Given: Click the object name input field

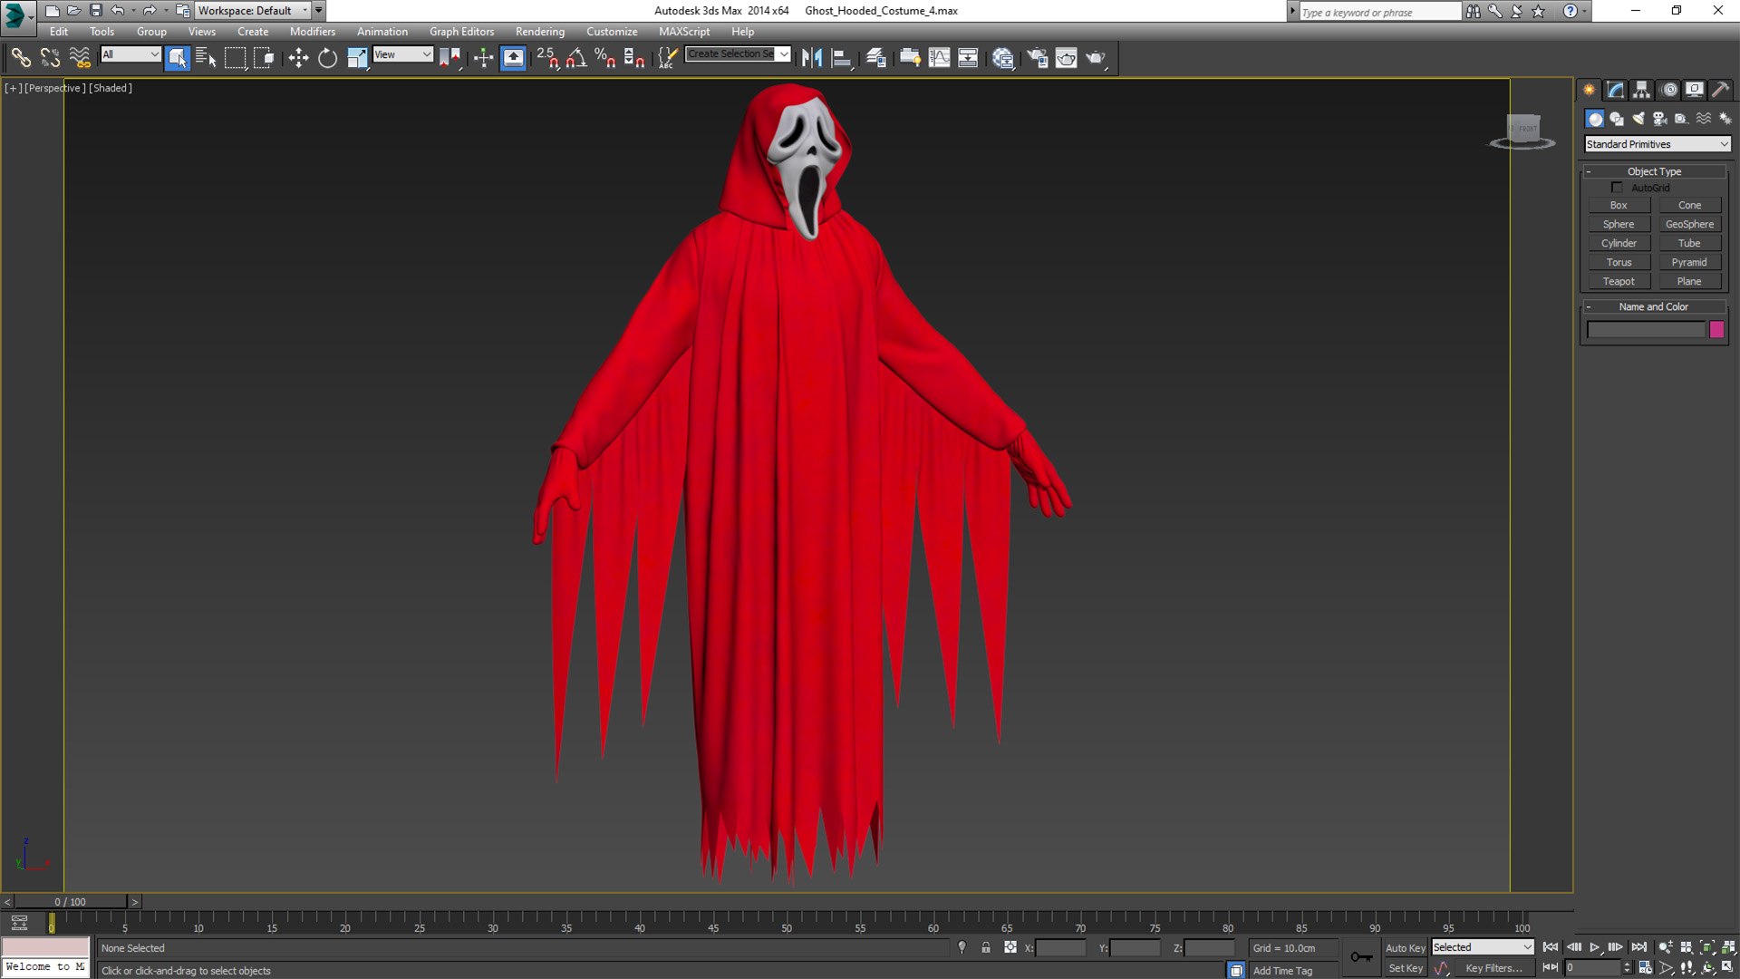Looking at the screenshot, I should pos(1646,330).
